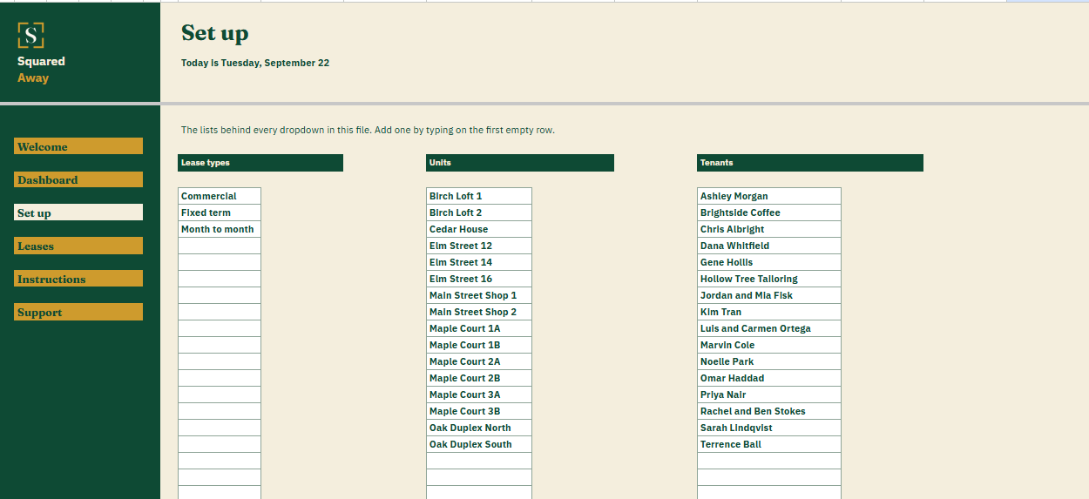Select tenant Priya Nair
The width and height of the screenshot is (1089, 499).
click(x=769, y=394)
